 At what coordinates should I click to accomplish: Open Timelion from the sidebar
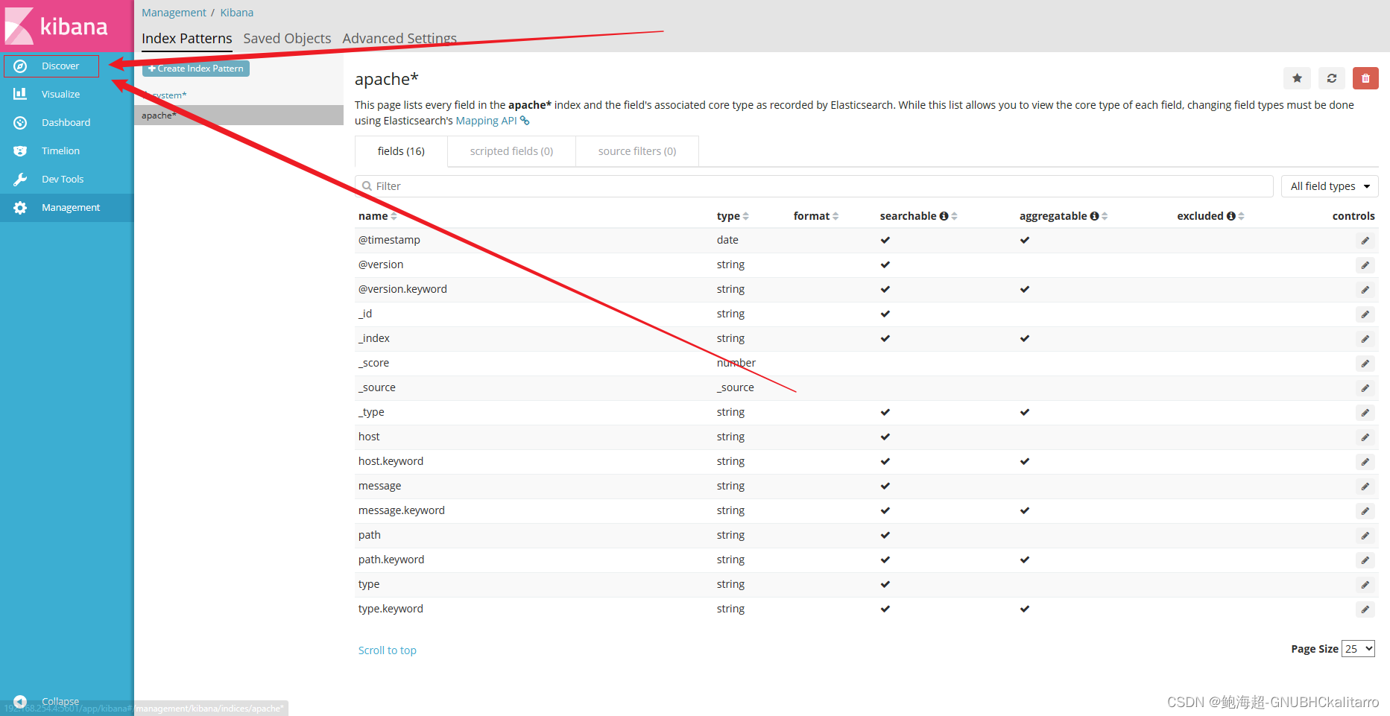(60, 151)
